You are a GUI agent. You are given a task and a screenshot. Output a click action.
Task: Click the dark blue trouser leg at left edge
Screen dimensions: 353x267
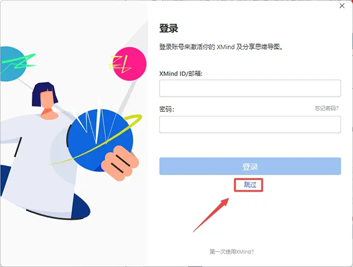[x=5, y=180]
